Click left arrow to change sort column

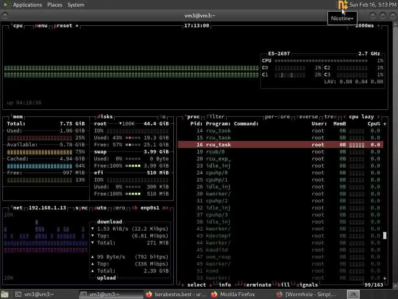(344, 117)
